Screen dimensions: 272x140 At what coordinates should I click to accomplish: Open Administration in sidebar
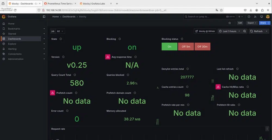pyautogui.click(x=16, y=59)
